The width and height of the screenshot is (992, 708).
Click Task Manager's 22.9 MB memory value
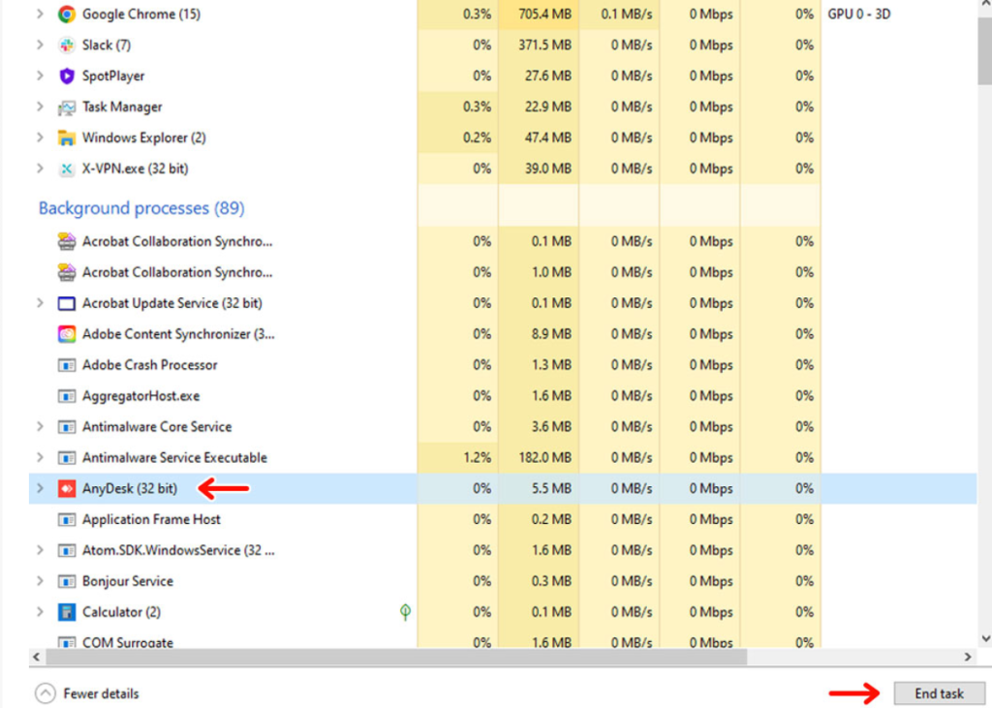(548, 107)
